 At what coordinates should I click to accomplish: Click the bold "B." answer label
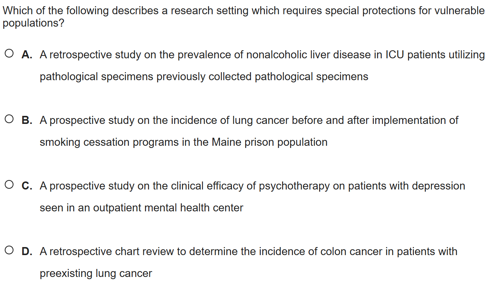click(27, 120)
